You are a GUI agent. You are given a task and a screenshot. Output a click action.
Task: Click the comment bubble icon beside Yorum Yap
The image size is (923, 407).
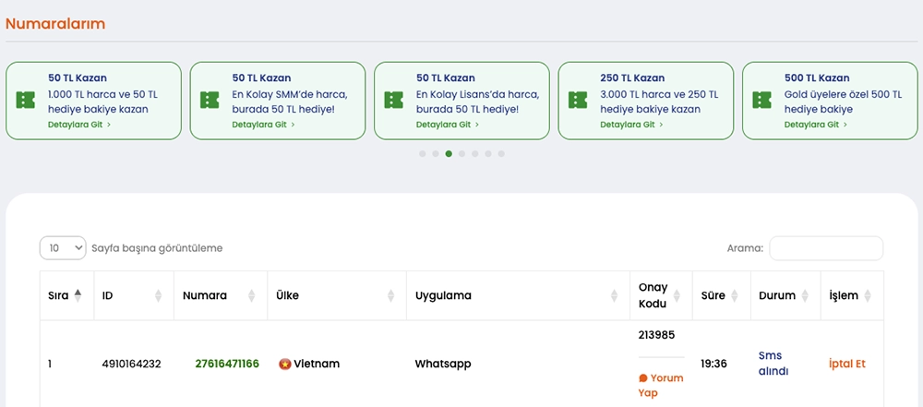click(x=643, y=378)
